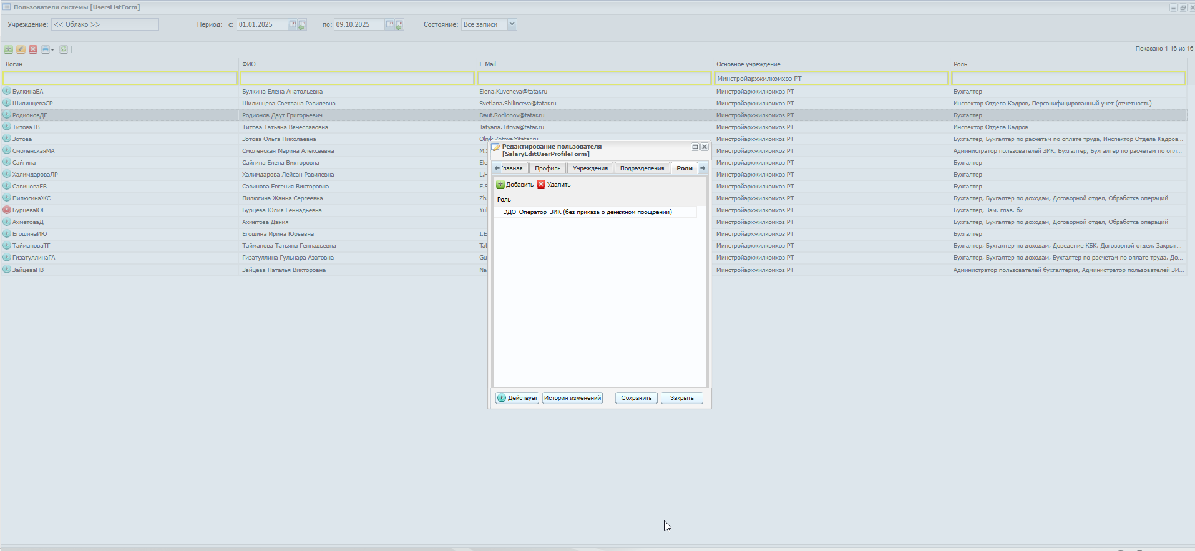Switch to the Профиль tab
The height and width of the screenshot is (551, 1195).
[x=548, y=168]
